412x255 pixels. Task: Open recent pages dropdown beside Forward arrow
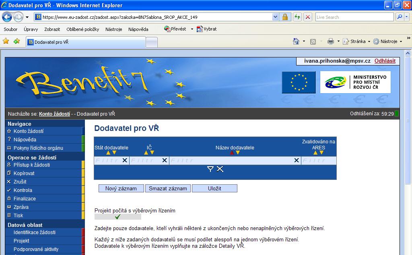click(x=27, y=17)
